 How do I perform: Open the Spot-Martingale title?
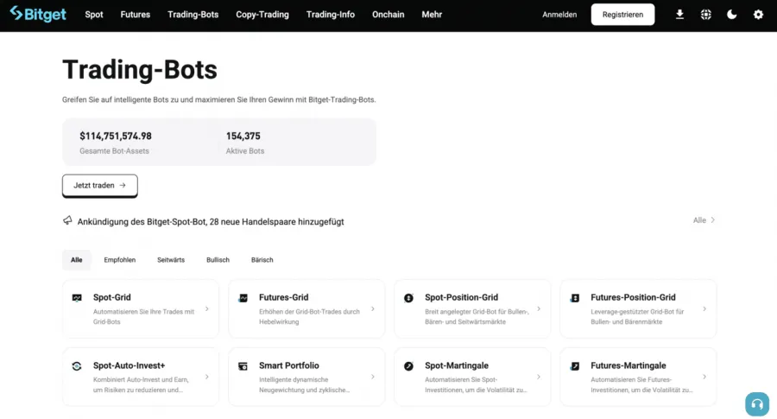click(457, 365)
